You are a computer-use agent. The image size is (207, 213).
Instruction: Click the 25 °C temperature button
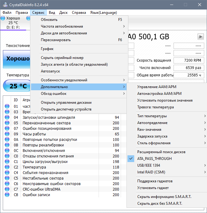click(x=18, y=86)
